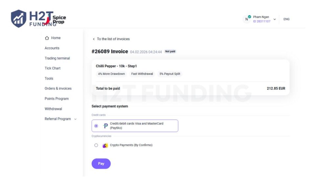Image resolution: width=336 pixels, height=188 pixels.
Task: Click the Home house icon in sidebar
Action: 47,38
